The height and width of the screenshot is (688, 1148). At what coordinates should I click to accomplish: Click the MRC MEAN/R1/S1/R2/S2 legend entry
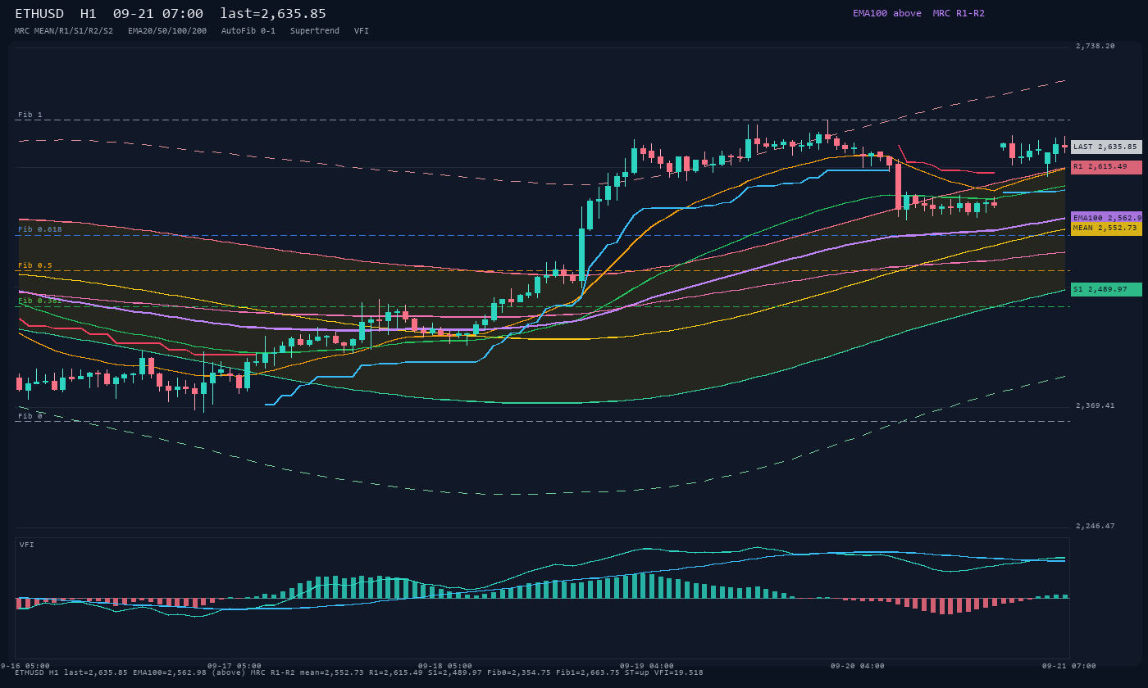64,31
